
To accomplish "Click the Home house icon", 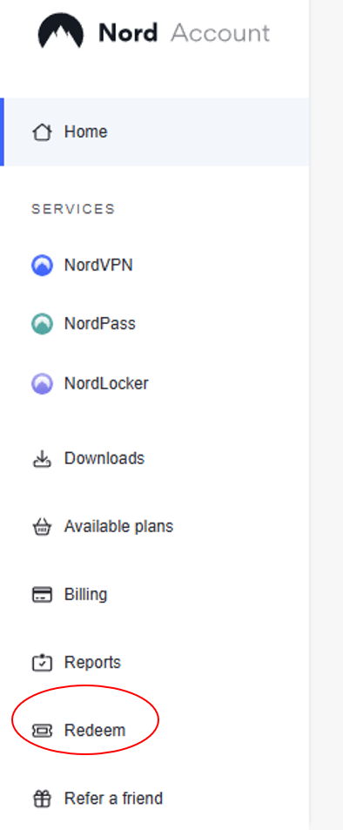I will [42, 132].
